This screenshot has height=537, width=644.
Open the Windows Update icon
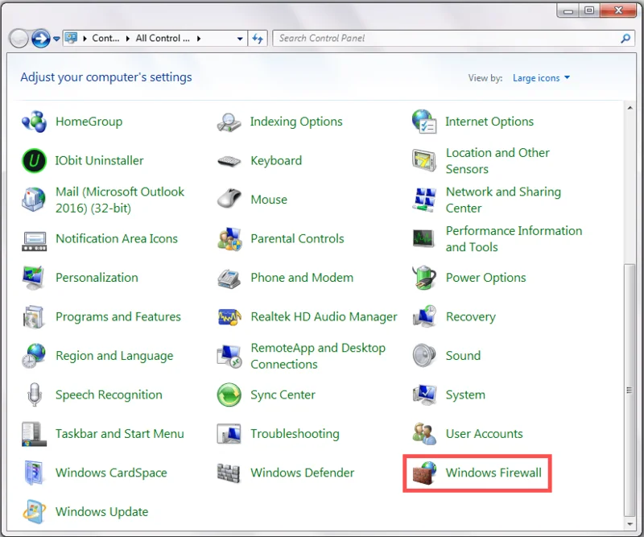pyautogui.click(x=34, y=512)
